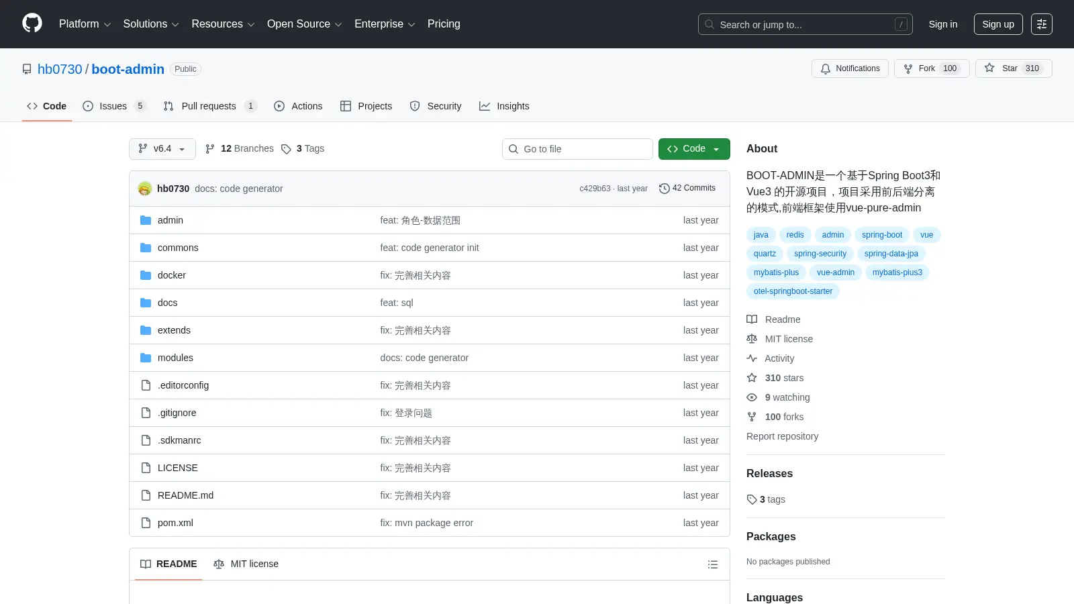Click the eye icon beside 9 watching
Image resolution: width=1074 pixels, height=604 pixels.
pos(752,397)
